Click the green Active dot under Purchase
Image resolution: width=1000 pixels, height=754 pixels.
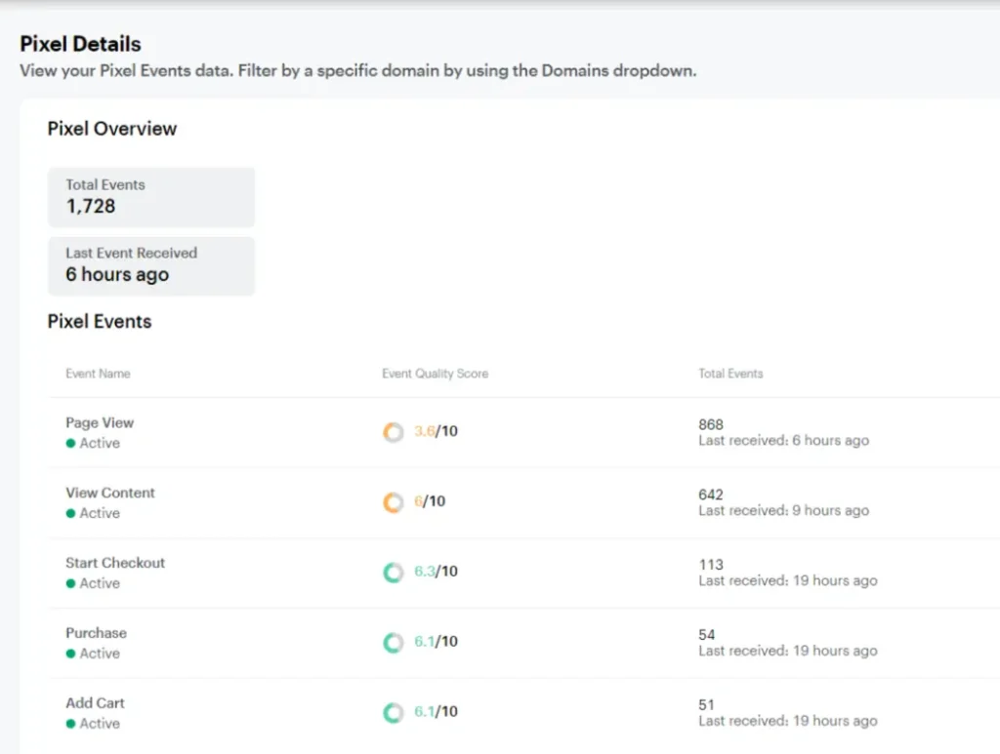pyautogui.click(x=70, y=654)
